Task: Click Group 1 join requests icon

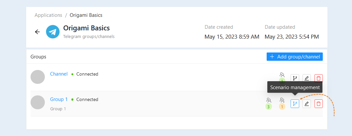Action: 282,100
